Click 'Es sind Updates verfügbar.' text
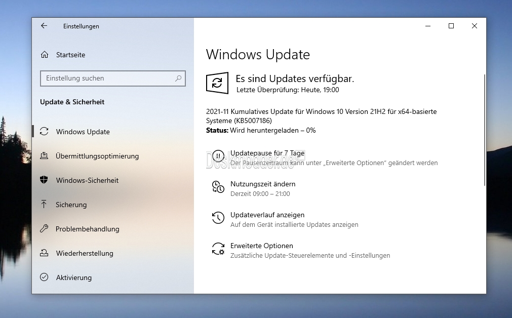Image resolution: width=512 pixels, height=318 pixels. tap(295, 78)
